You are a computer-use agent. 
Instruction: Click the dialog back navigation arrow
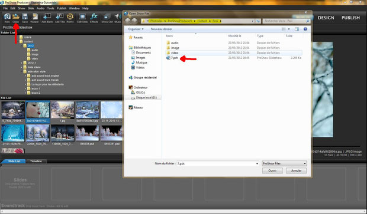(x=128, y=21)
